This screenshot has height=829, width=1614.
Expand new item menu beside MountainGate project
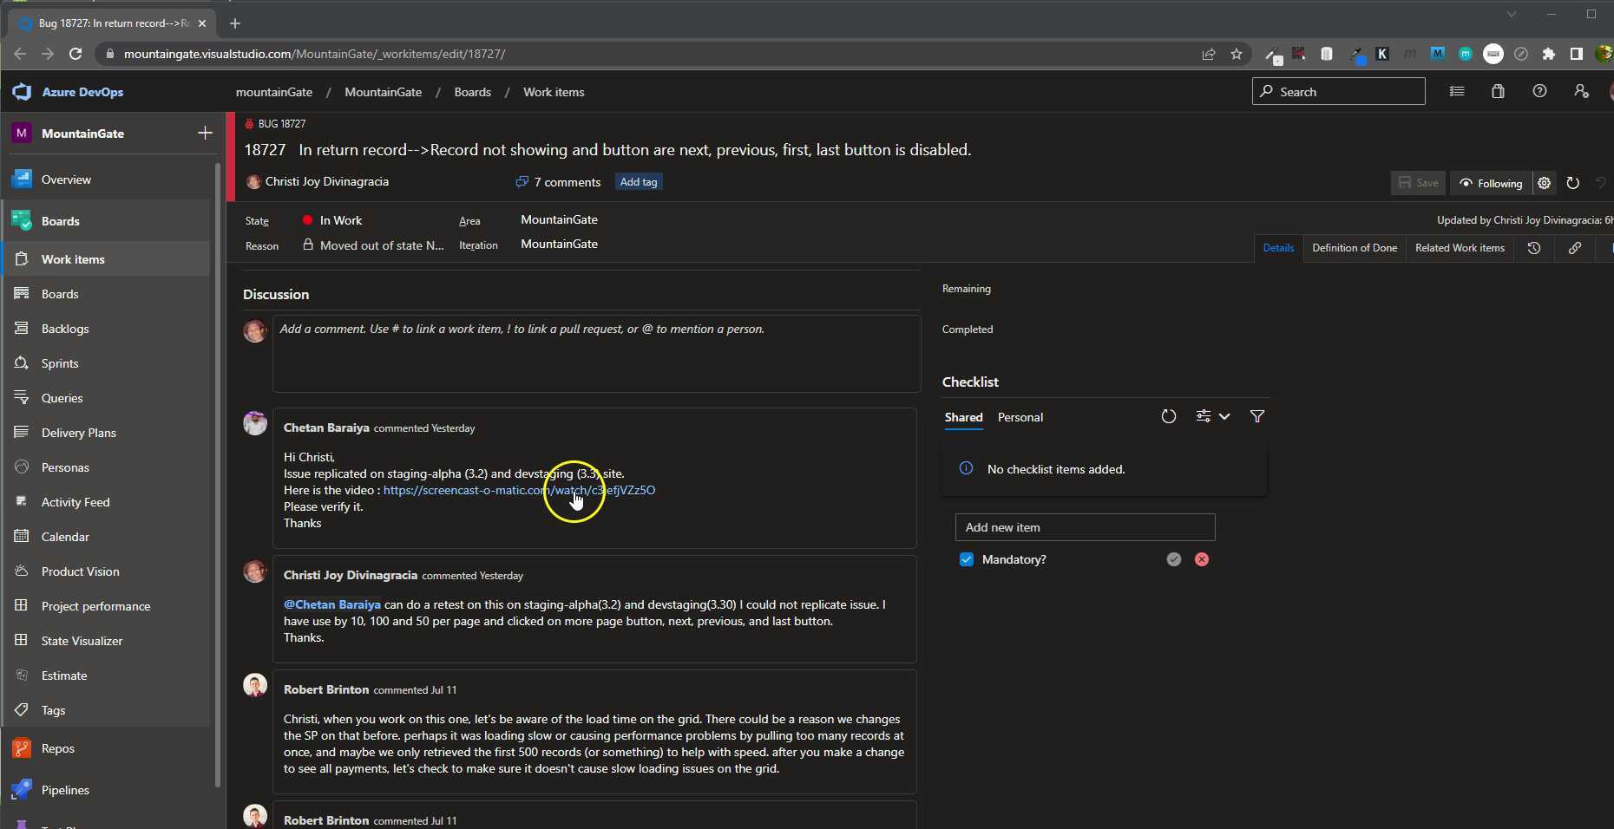(x=205, y=133)
